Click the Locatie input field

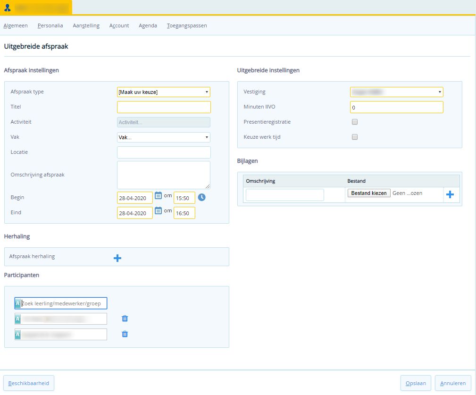(164, 152)
